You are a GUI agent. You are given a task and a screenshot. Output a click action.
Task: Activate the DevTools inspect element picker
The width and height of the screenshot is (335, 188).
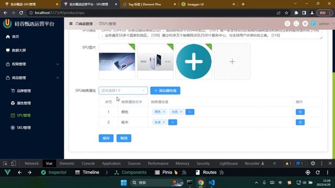(5, 163)
